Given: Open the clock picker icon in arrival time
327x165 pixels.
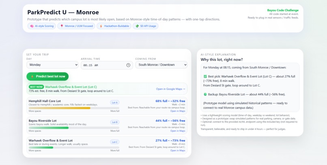Looking at the screenshot, I should tap(128, 65).
